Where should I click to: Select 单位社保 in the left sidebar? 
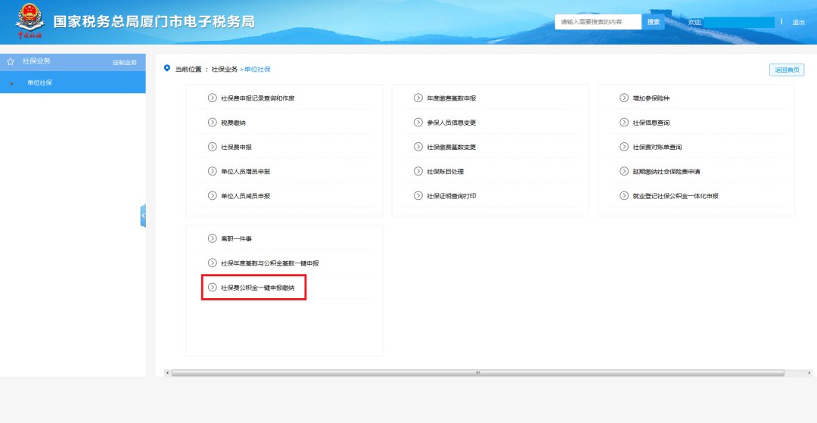39,82
